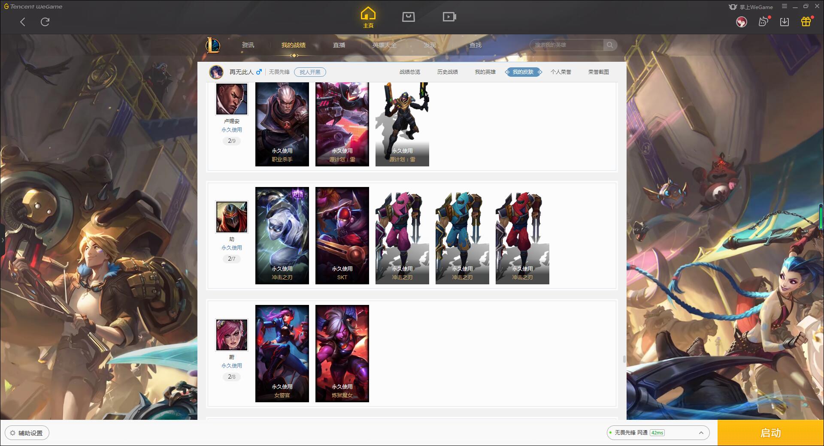The height and width of the screenshot is (446, 824).
Task: Click the player name 再无此人
Action: click(241, 72)
